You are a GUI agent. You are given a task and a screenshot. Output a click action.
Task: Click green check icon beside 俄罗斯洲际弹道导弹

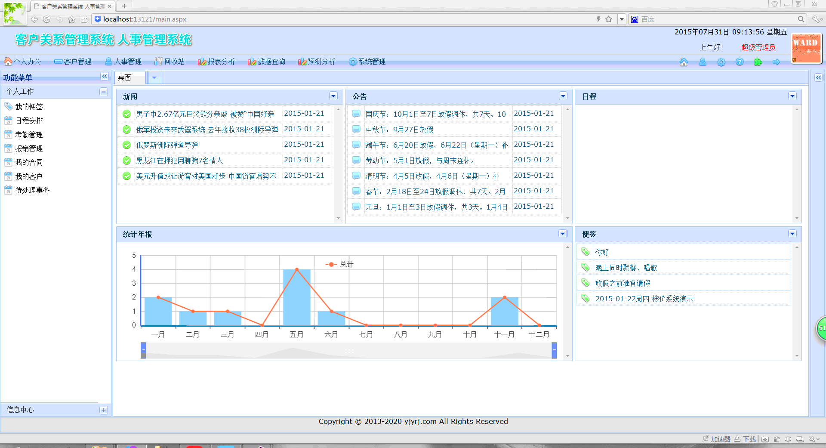tap(126, 145)
